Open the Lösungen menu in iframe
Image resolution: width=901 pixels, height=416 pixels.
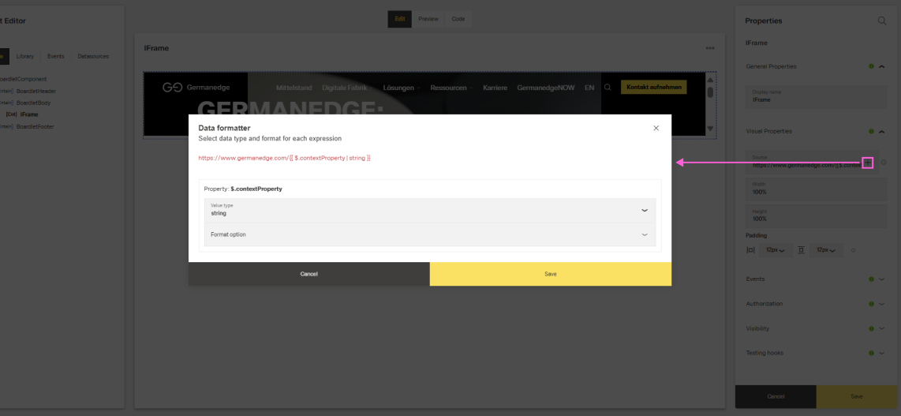[401, 88]
